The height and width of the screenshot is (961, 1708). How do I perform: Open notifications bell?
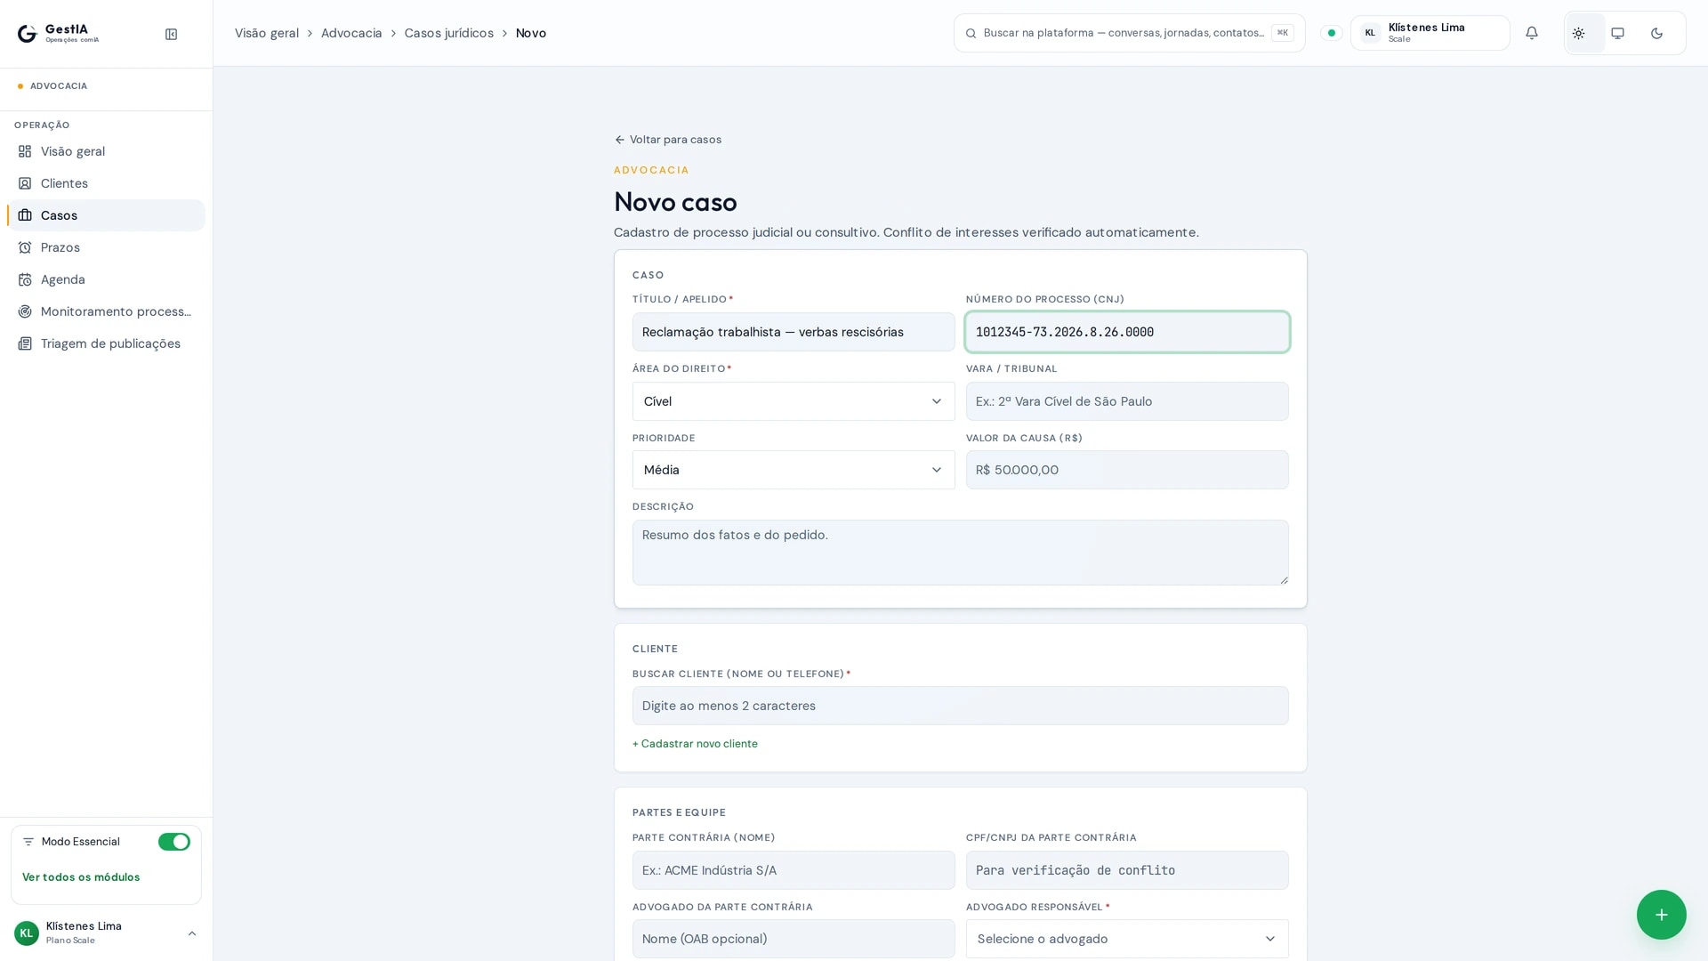point(1532,33)
